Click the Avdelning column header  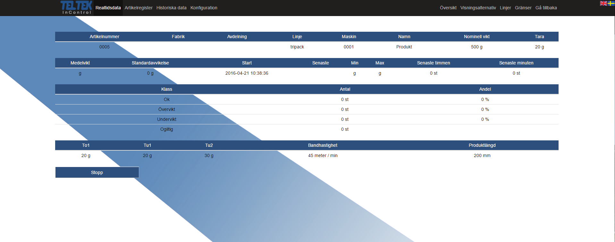[x=237, y=37]
